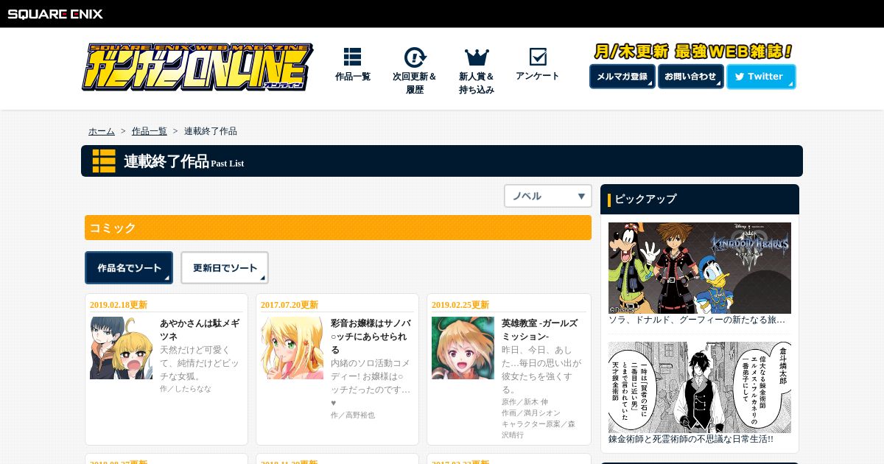884x464 pixels.
Task: Open alchemist manga pickup banner
Action: point(700,387)
